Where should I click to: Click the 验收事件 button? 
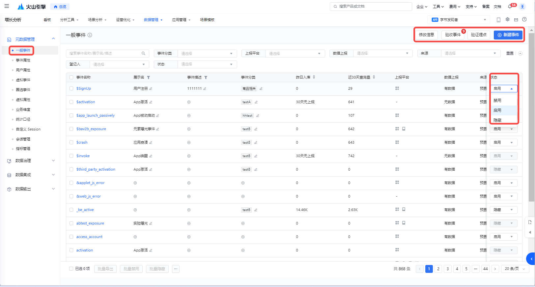[453, 35]
